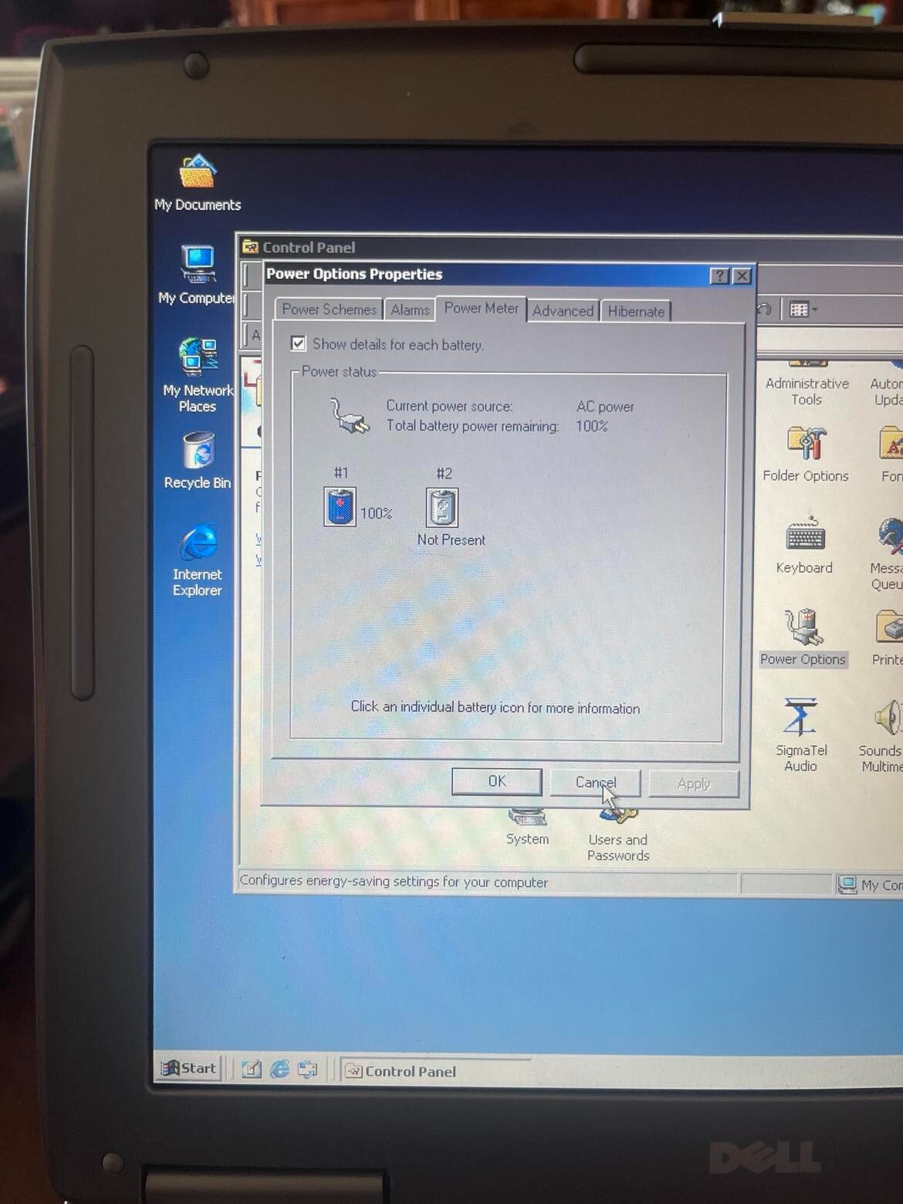
Task: Click the third quick launch icon
Action: (x=308, y=1070)
